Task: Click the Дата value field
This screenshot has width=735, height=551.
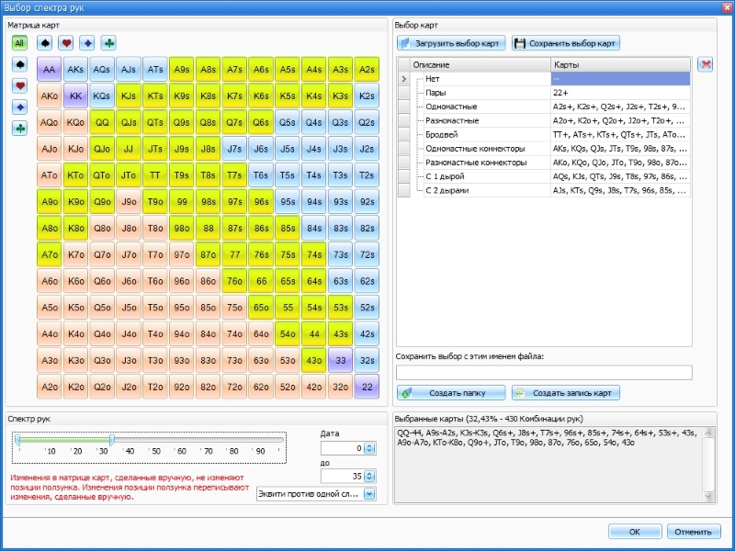Action: pos(343,448)
